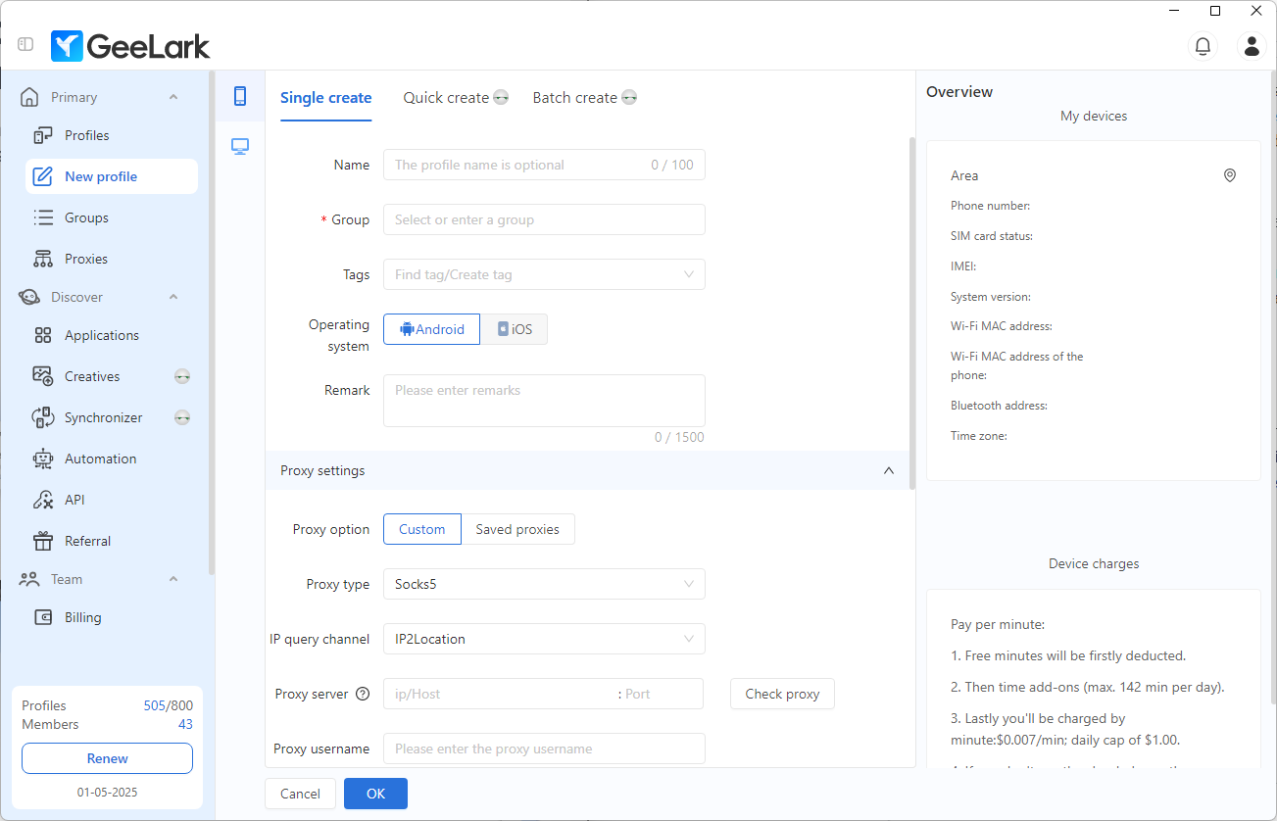This screenshot has height=821, width=1277.
Task: Focus the Proxy username field
Action: [x=544, y=749]
